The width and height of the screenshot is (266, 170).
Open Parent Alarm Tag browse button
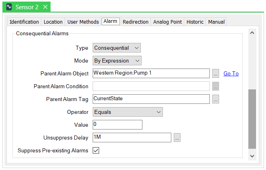(215, 99)
